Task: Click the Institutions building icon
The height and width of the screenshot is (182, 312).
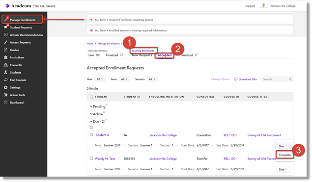Action: coord(5,57)
